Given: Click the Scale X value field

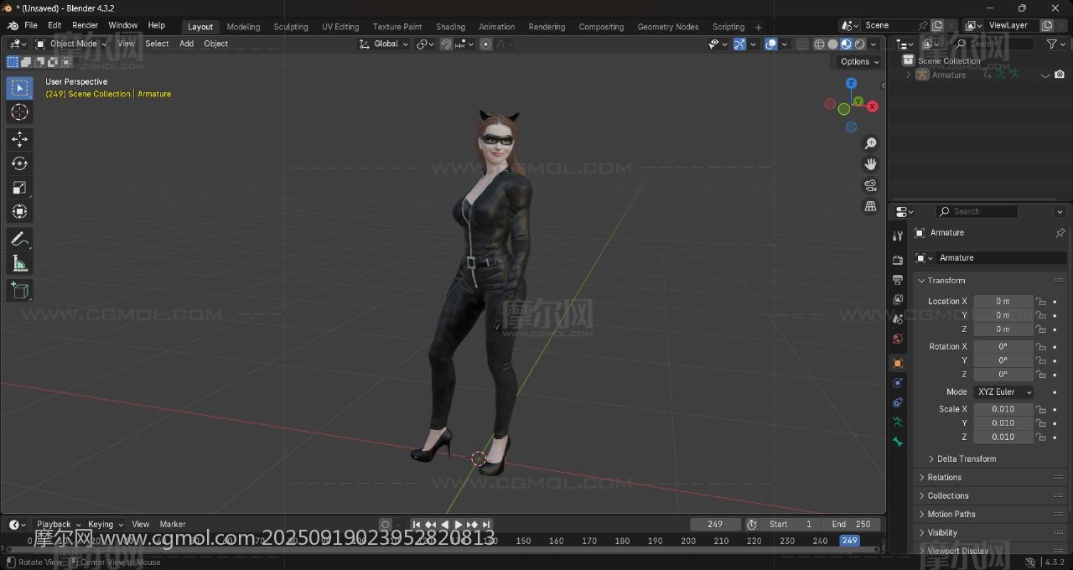Looking at the screenshot, I should [1003, 410].
